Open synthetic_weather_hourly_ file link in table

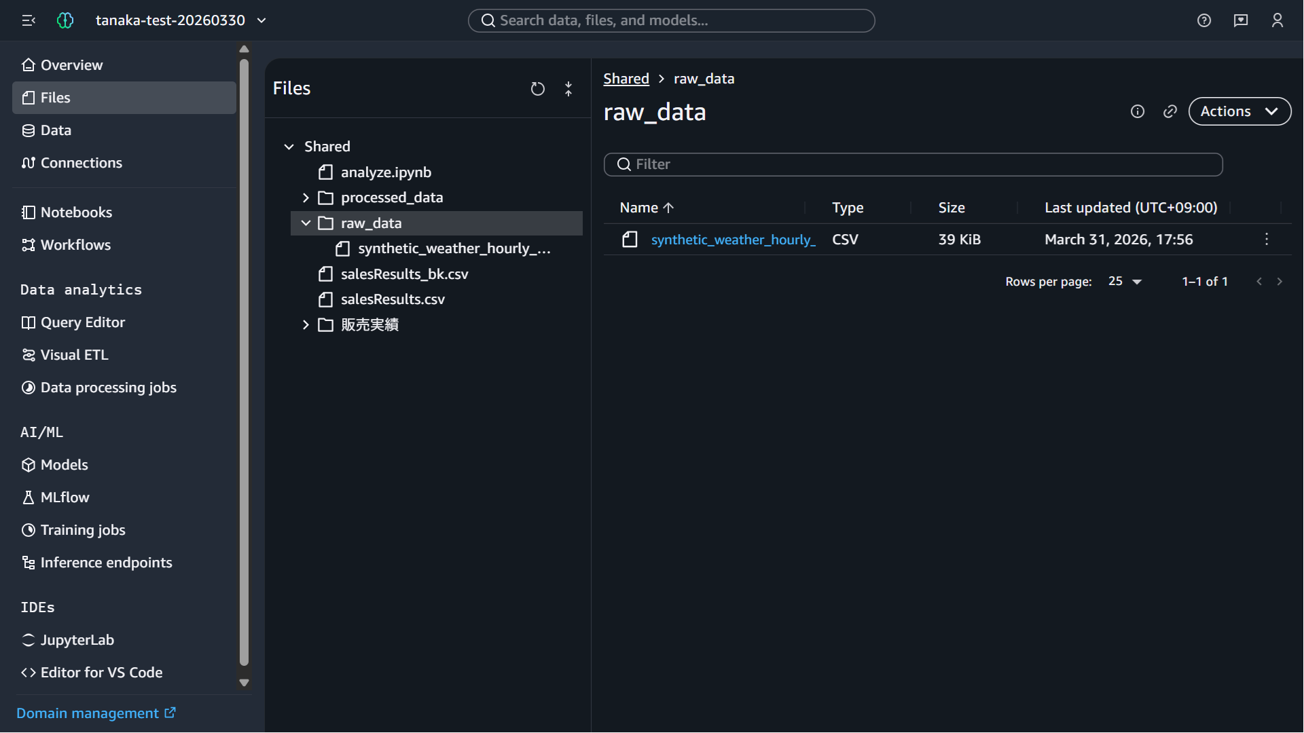coord(733,240)
